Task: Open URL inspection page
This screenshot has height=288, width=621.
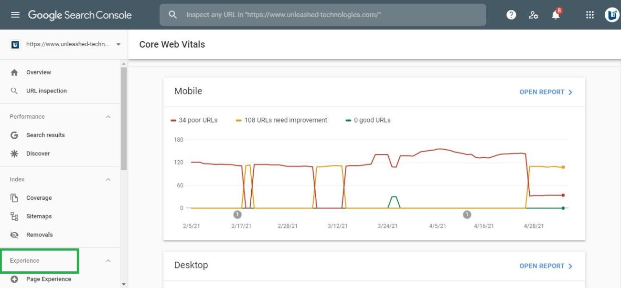Action: click(x=46, y=91)
